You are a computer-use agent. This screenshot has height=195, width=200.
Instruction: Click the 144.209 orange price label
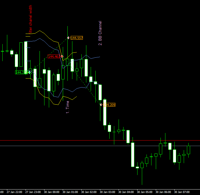(x=109, y=105)
